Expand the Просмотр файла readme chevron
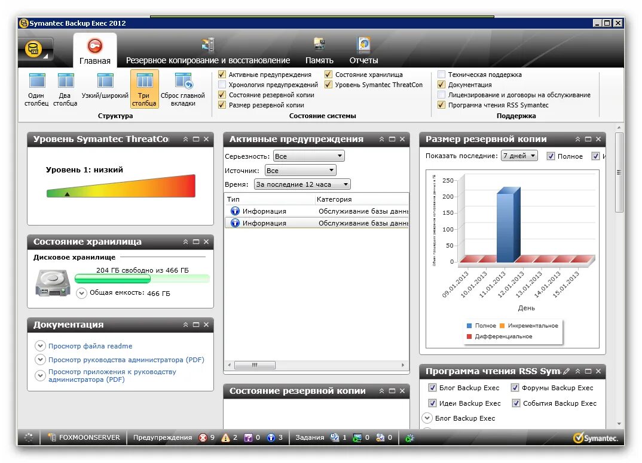Image resolution: width=642 pixels, height=463 pixels. tap(40, 345)
